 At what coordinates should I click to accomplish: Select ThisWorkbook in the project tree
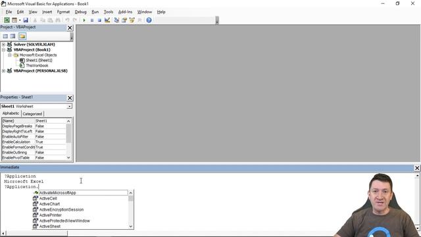tap(37, 66)
